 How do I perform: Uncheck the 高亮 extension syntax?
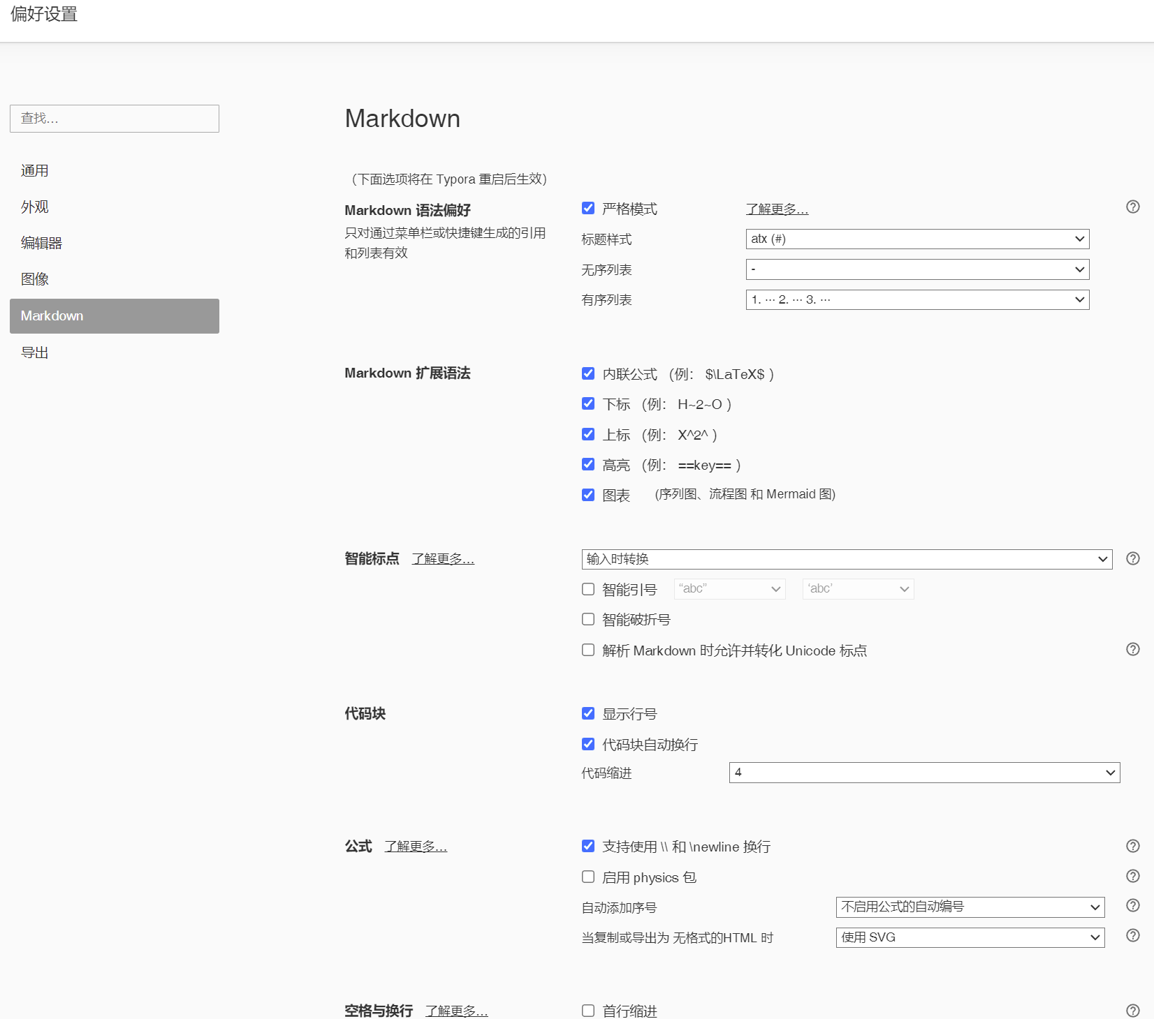(587, 463)
